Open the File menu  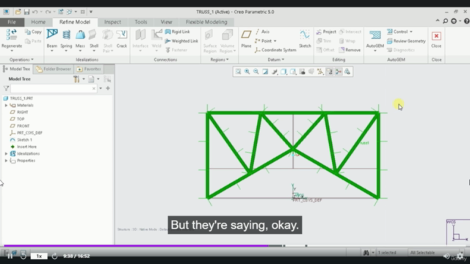point(12,22)
